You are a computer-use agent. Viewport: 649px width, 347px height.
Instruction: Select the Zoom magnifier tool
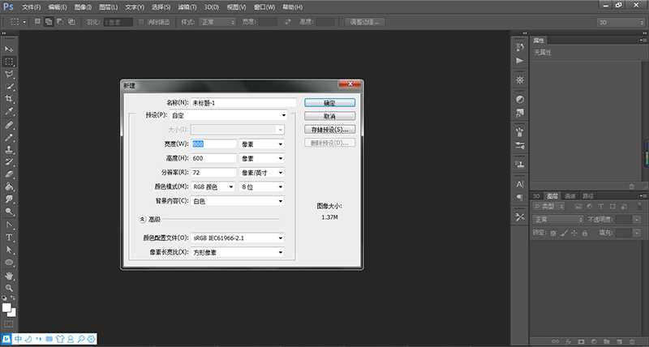[10, 288]
